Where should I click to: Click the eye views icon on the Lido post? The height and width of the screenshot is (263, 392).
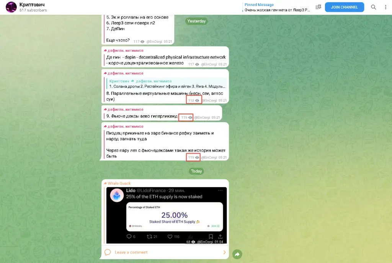[193, 242]
